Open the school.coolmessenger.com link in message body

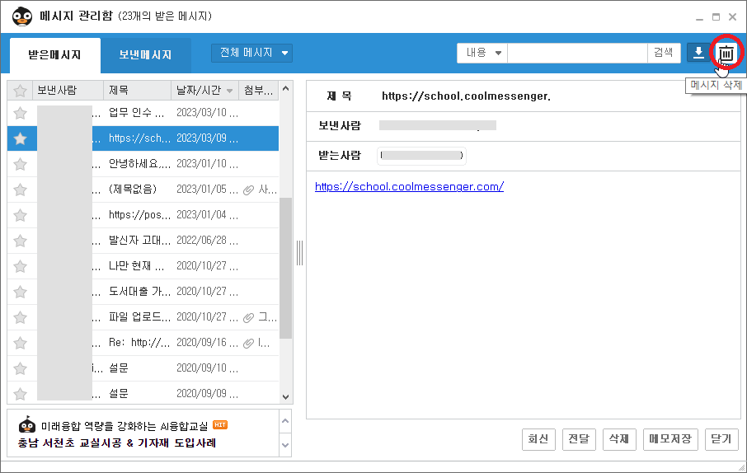[409, 186]
